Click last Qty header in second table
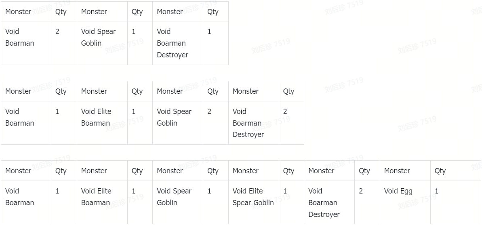Viewport: 482px width, 225px height. point(291,91)
